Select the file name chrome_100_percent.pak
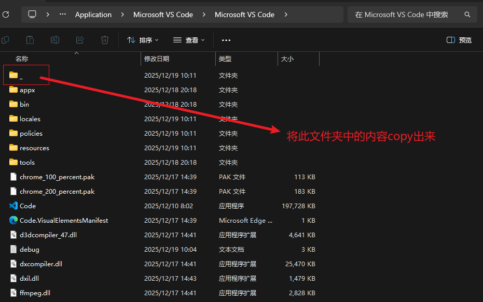 (57, 177)
